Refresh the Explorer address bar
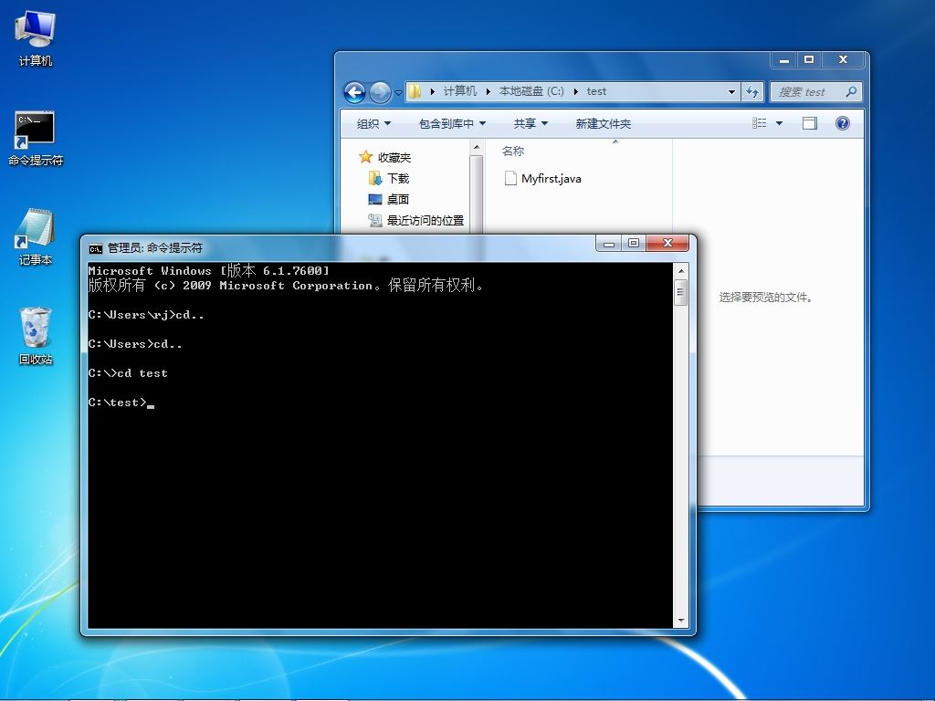 (x=752, y=92)
